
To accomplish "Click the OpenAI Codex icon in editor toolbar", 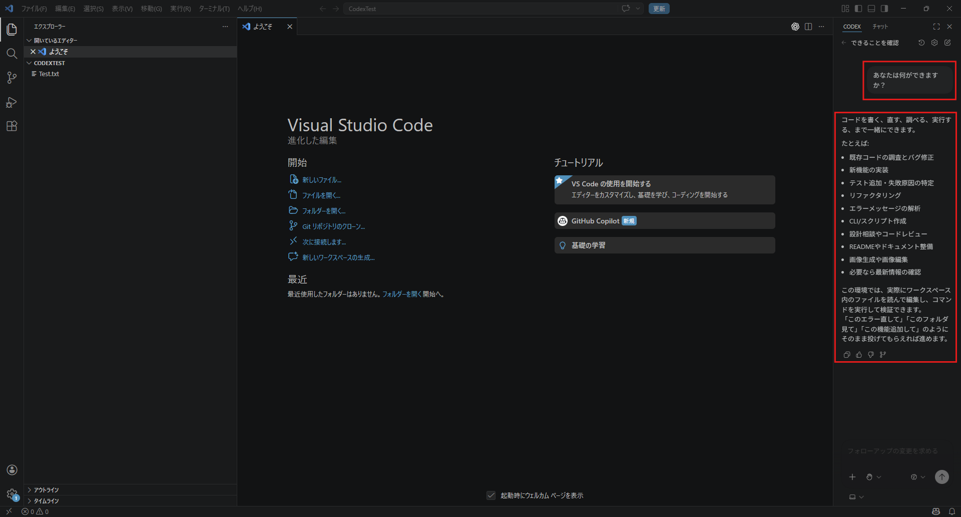I will point(795,27).
